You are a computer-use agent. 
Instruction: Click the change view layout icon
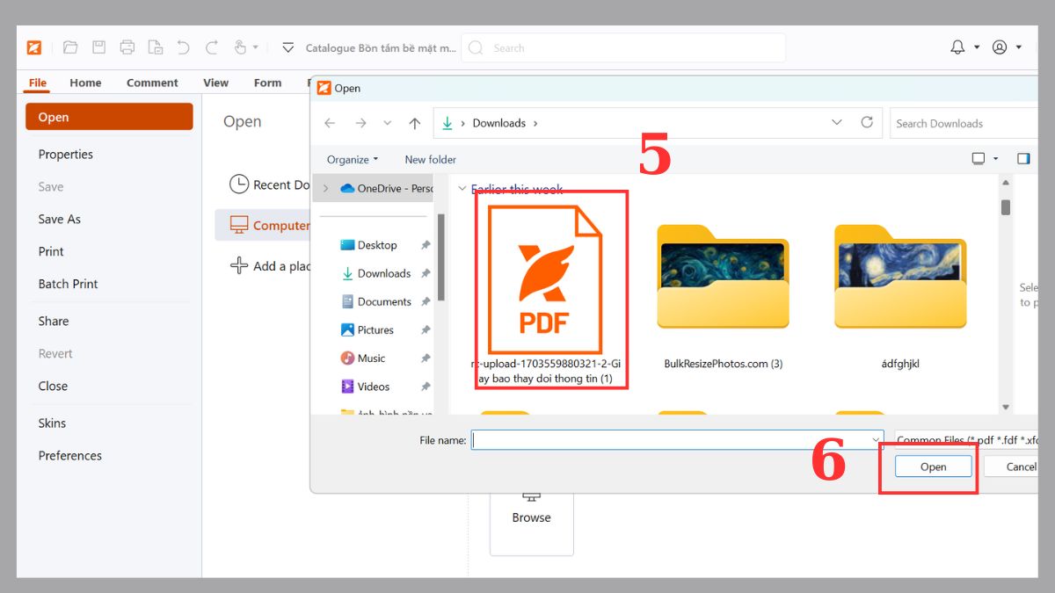979,159
